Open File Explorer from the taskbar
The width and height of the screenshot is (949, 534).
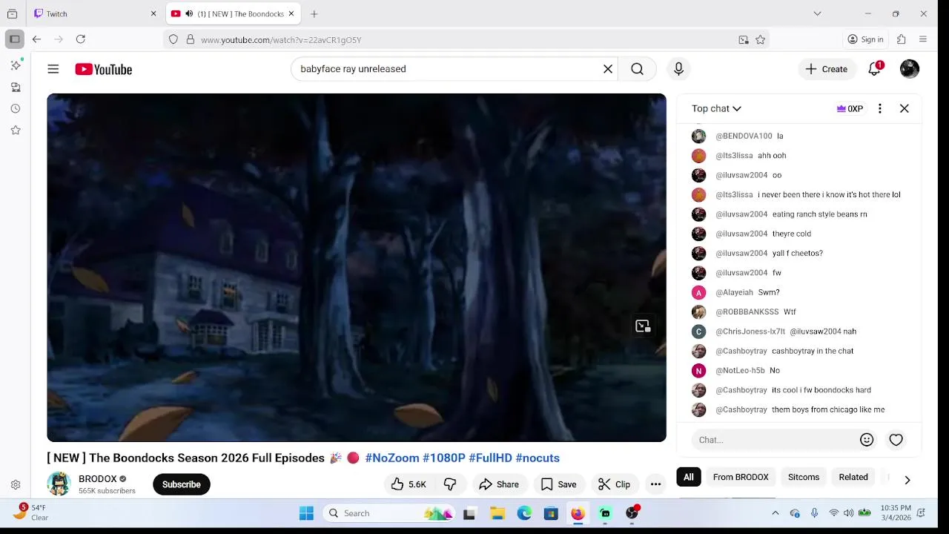[x=497, y=513]
